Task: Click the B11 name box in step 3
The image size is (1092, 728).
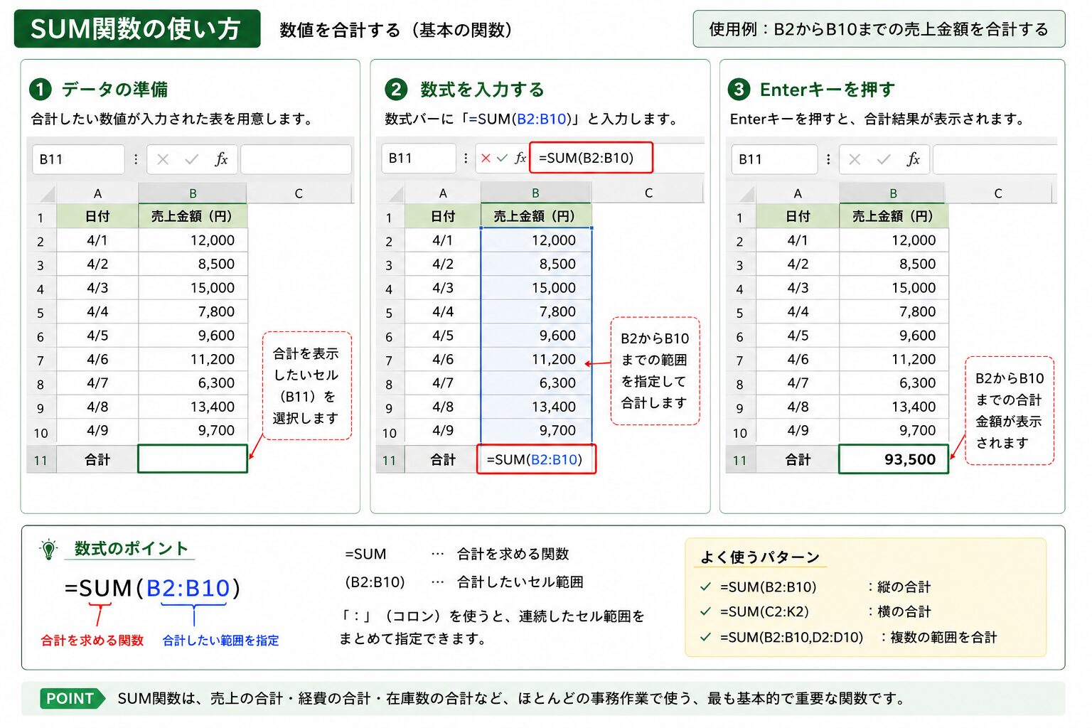Action: pos(774,159)
